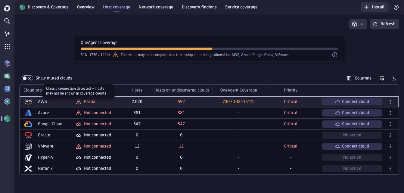
Task: Click the OneAgent Coverage progress bar
Action: pyautogui.click(x=209, y=48)
